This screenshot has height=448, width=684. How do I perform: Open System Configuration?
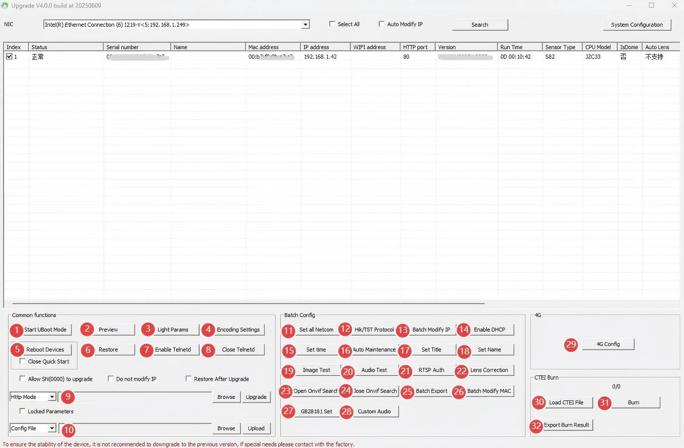tap(636, 25)
